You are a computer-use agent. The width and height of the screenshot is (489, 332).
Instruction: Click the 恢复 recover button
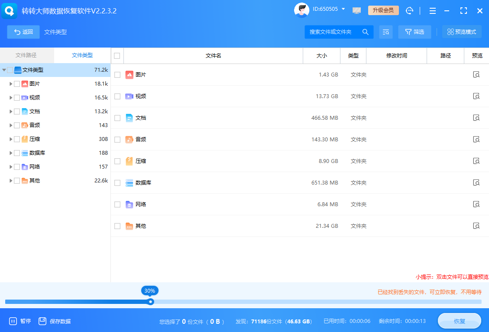[x=459, y=321]
